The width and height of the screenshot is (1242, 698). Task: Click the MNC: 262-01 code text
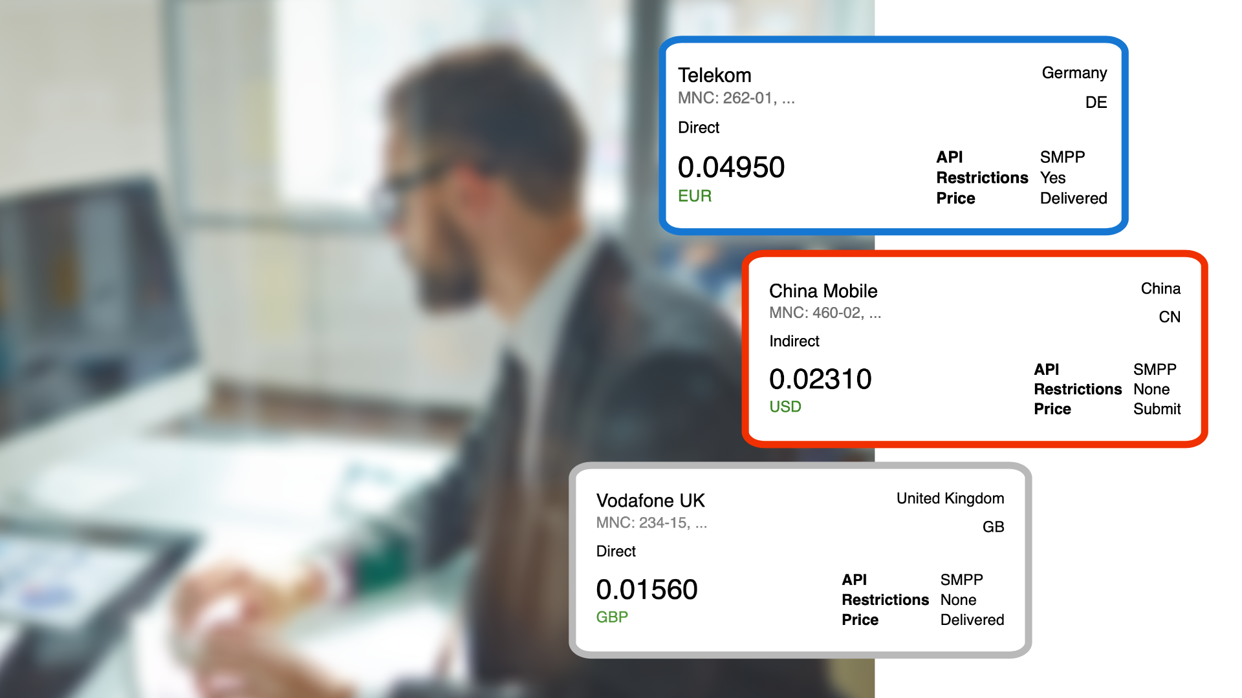[736, 98]
